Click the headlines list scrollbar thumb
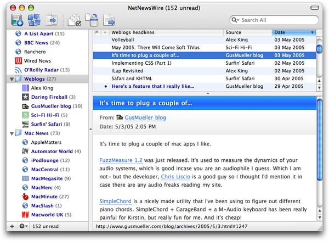329x241 pixels. tap(319, 49)
